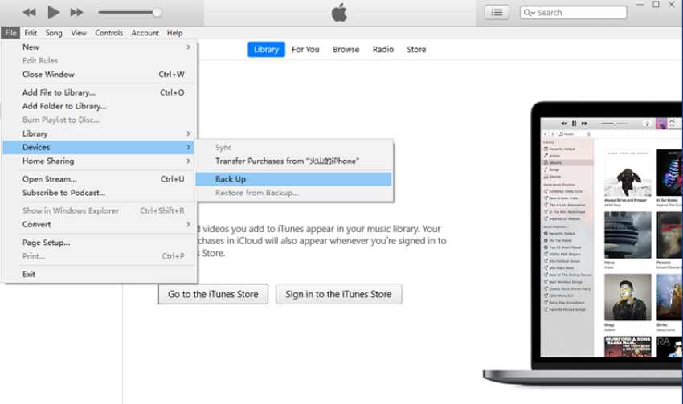Choose Page Setup from File menu
Image resolution: width=683 pixels, height=404 pixels.
(x=100, y=243)
